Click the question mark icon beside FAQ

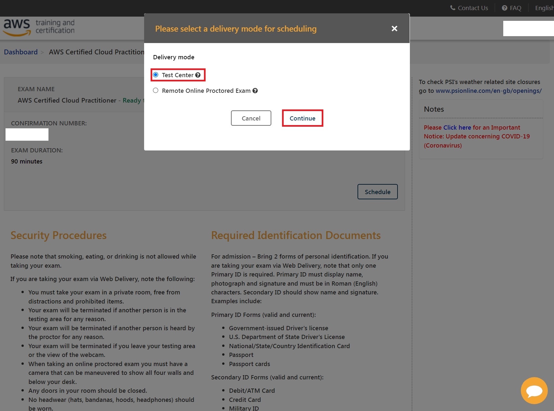[504, 8]
